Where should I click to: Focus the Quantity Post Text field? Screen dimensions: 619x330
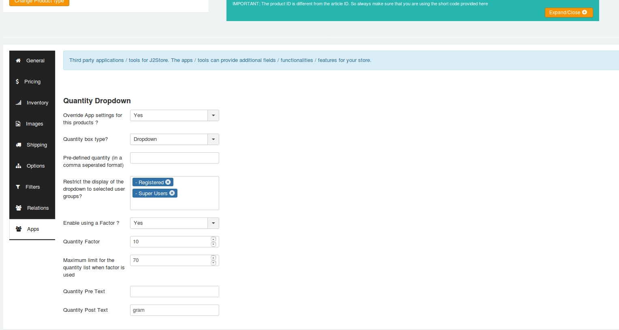(x=174, y=310)
